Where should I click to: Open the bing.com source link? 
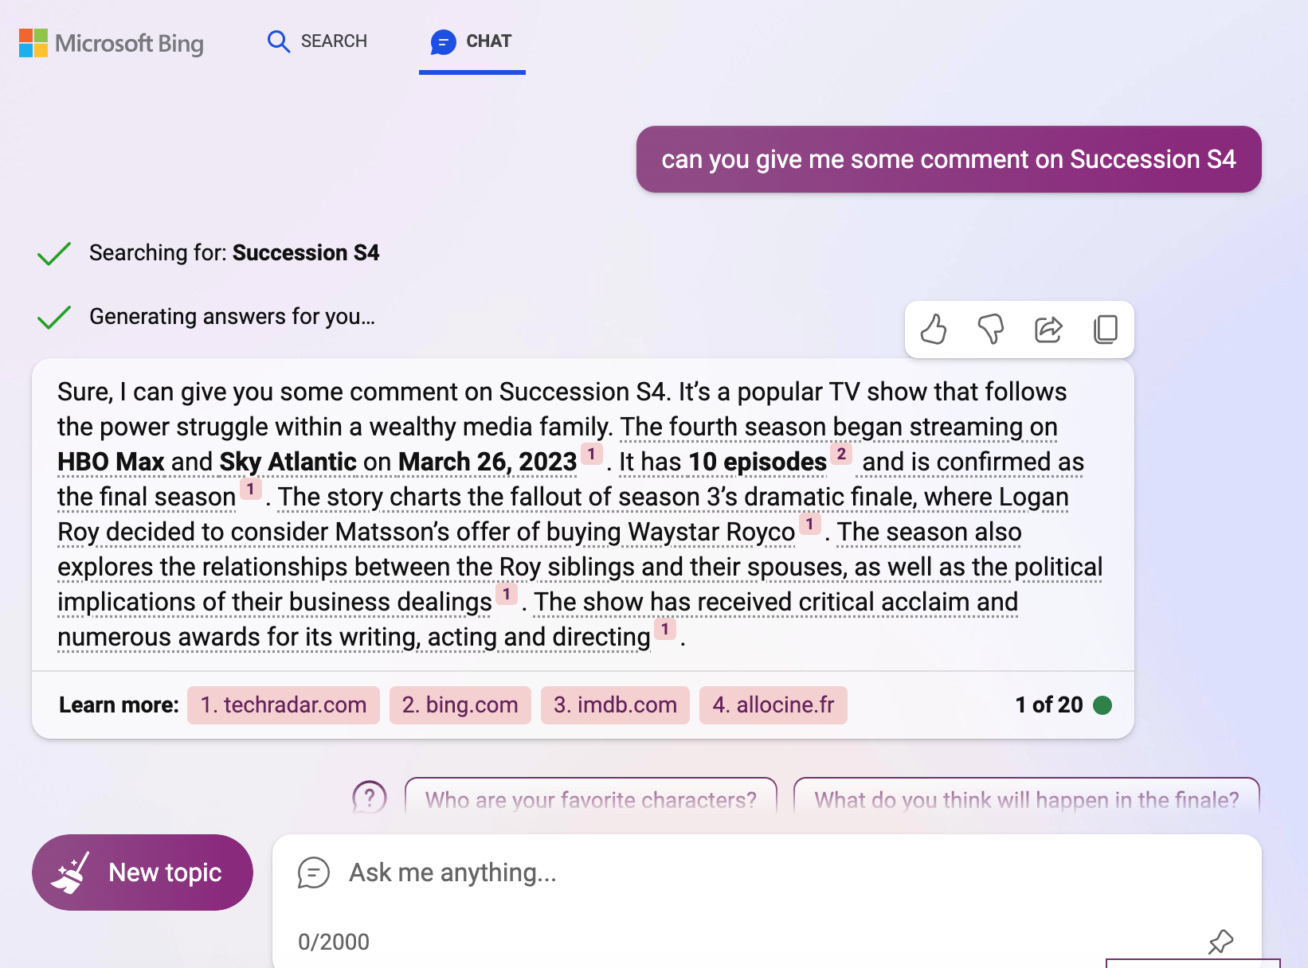coord(460,705)
